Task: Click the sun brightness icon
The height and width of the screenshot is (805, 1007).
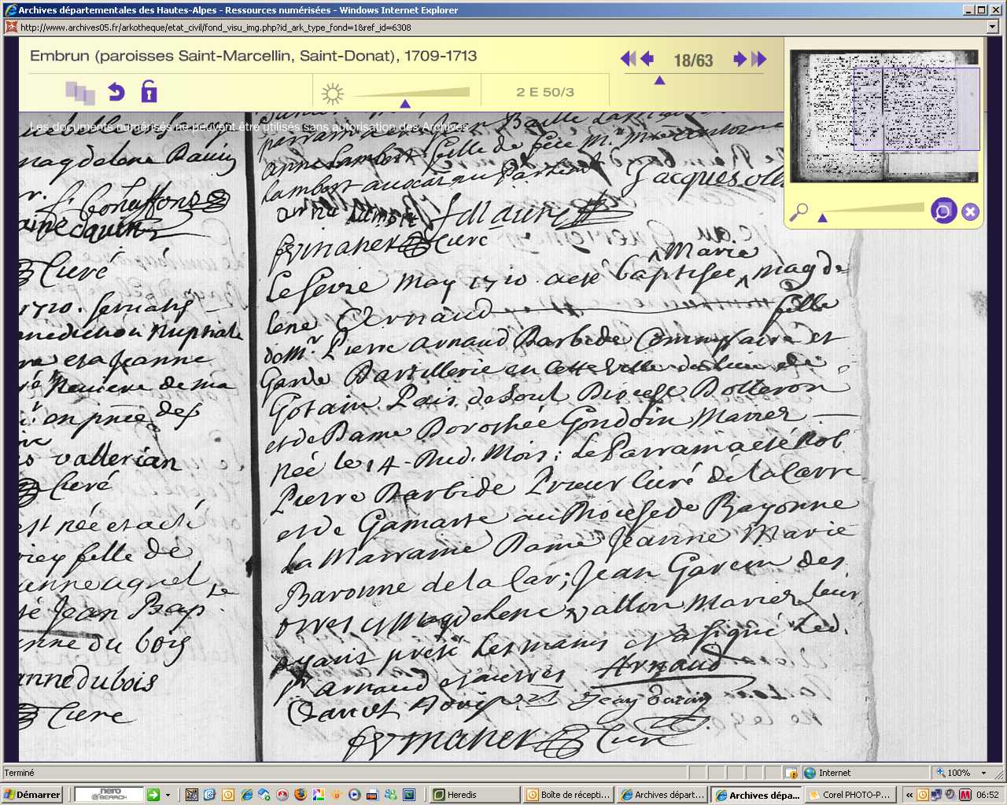Action: tap(333, 94)
